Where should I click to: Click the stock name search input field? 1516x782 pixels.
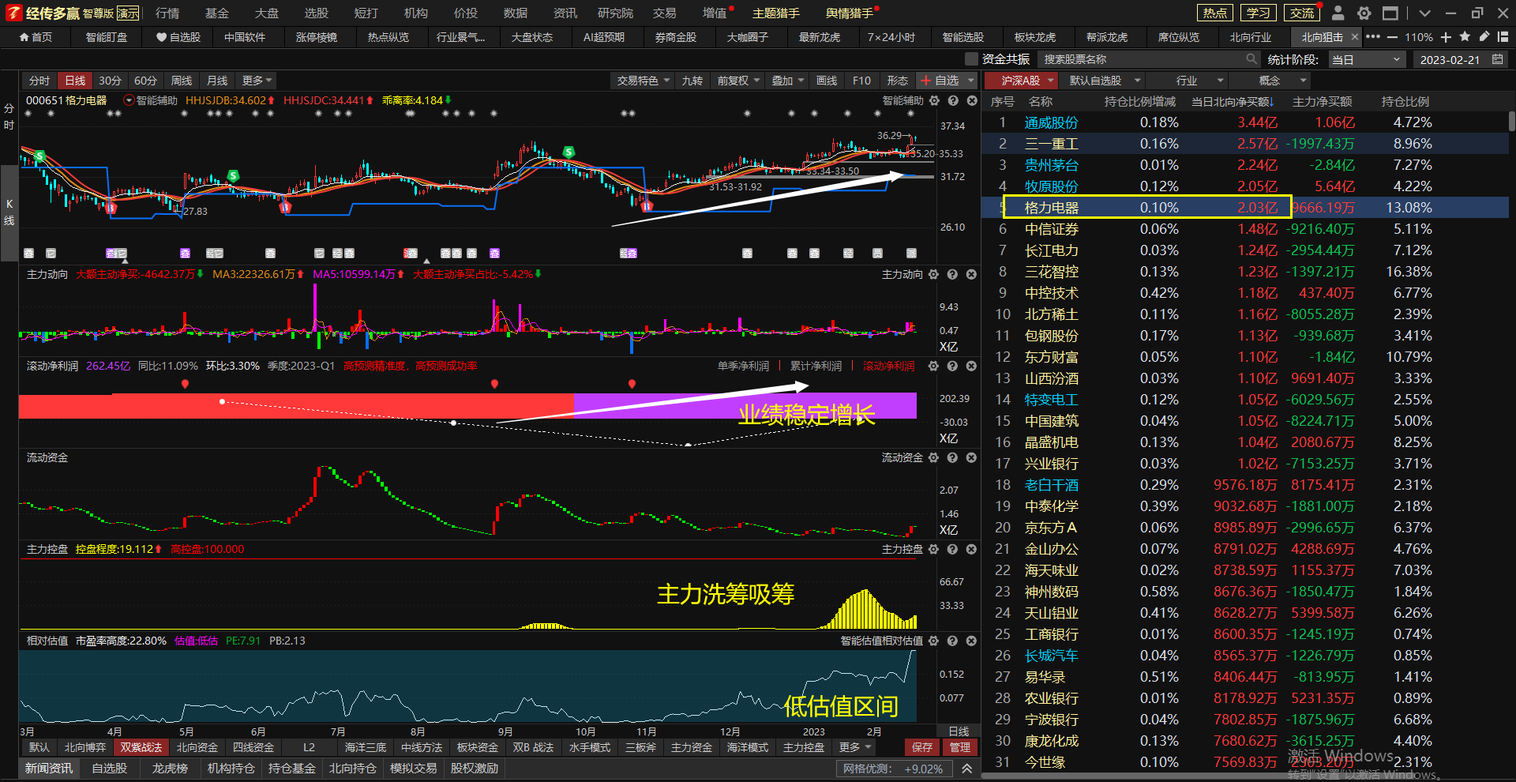click(1141, 59)
